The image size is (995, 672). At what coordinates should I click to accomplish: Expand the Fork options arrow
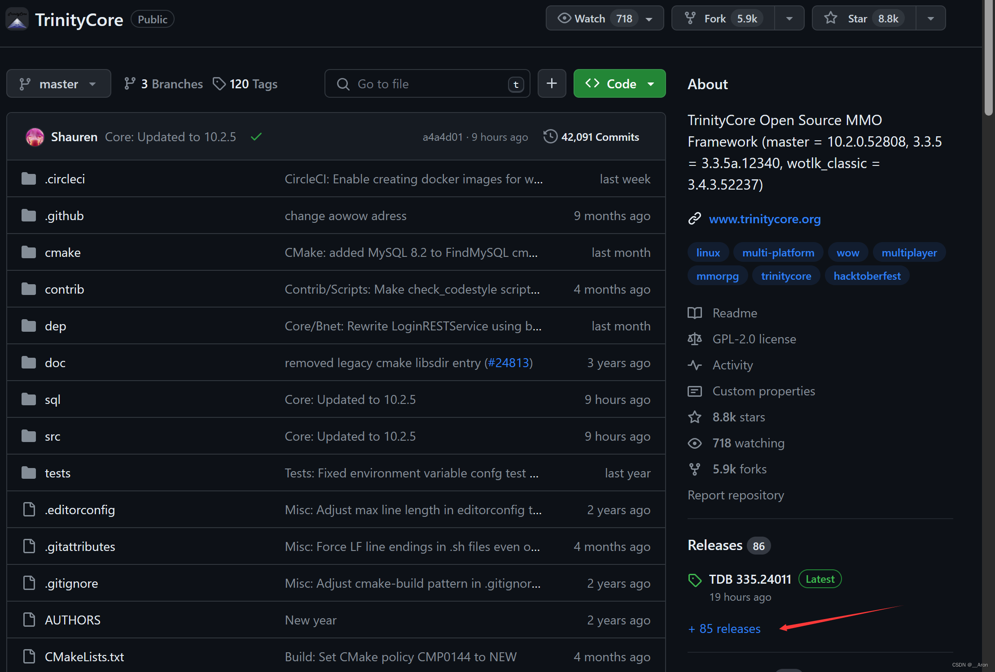coord(789,18)
